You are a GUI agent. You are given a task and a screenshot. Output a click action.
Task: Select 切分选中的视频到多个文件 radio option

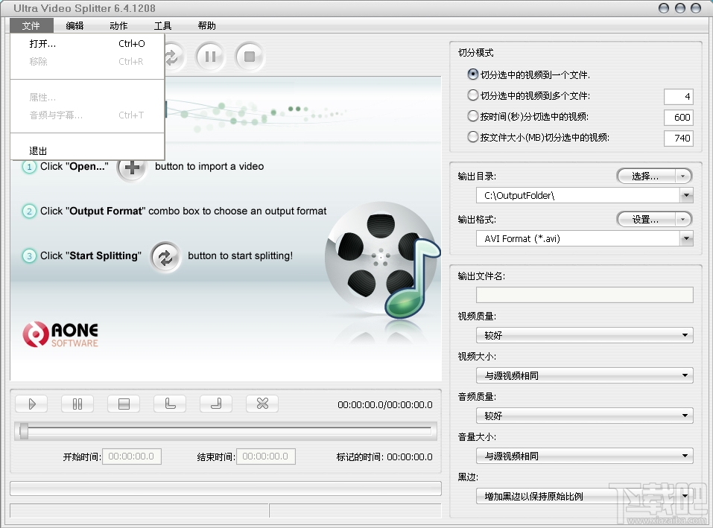472,96
